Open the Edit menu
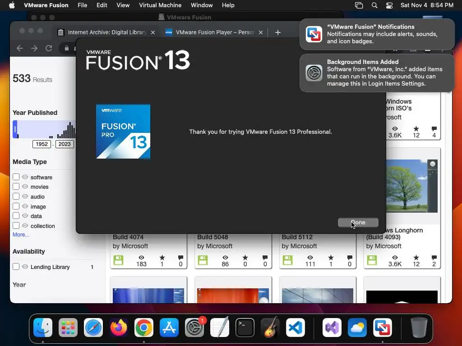The image size is (462, 346). pos(102,5)
